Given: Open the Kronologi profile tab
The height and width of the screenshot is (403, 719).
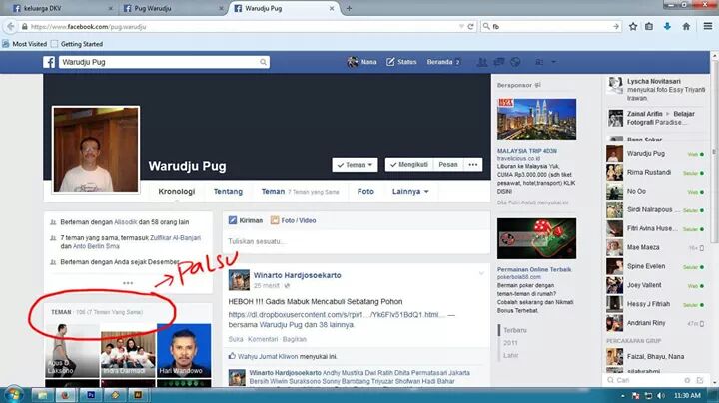Looking at the screenshot, I should (x=176, y=191).
